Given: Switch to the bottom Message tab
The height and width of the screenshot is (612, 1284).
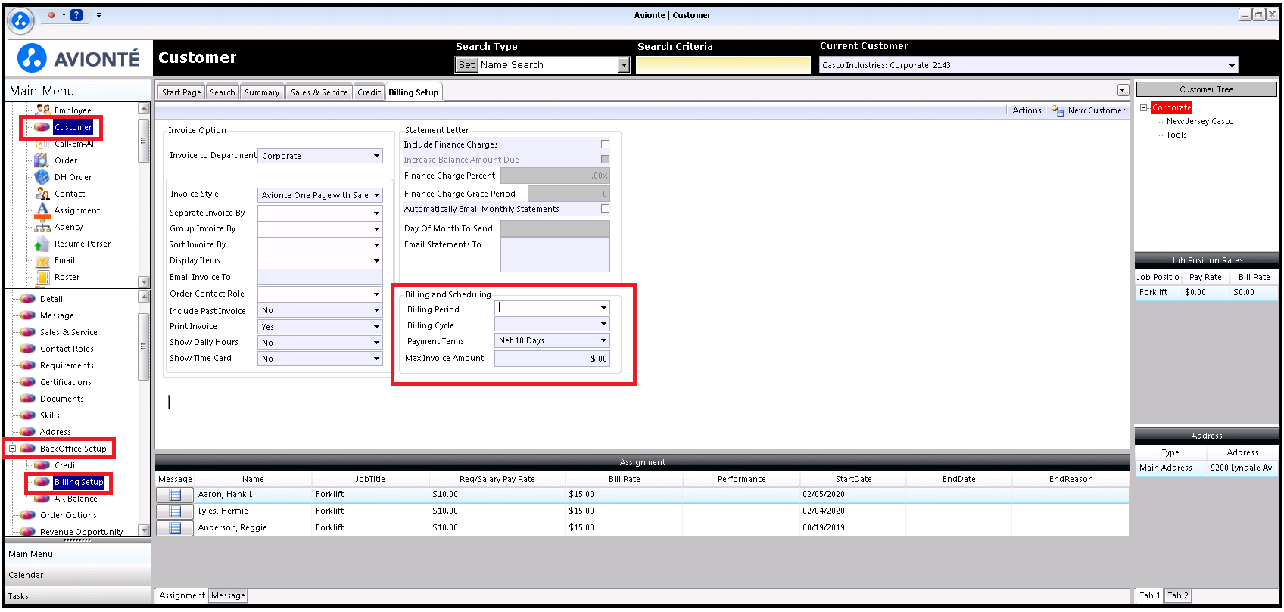Looking at the screenshot, I should (229, 595).
